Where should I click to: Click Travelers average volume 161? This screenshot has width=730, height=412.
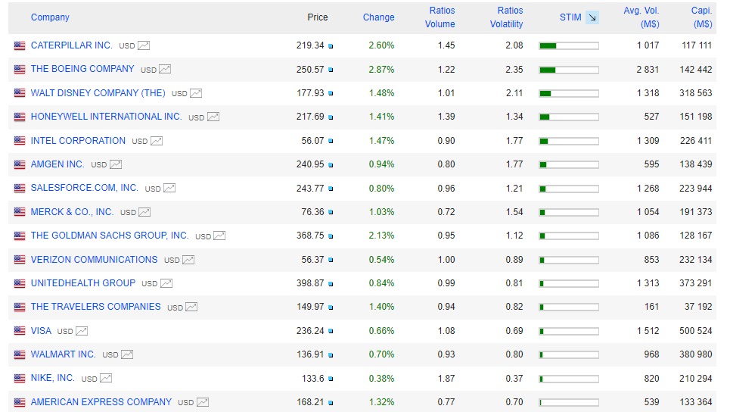tap(651, 307)
